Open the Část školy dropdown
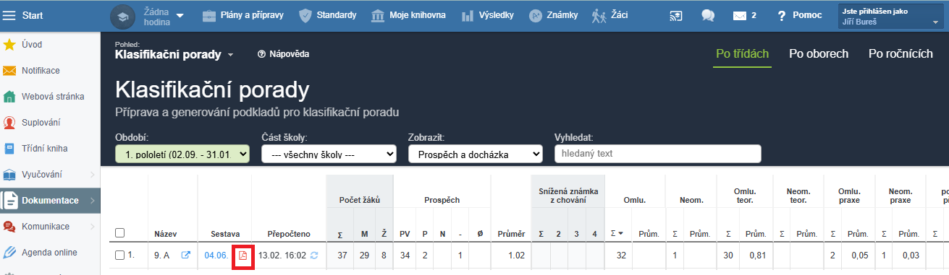 [x=329, y=154]
